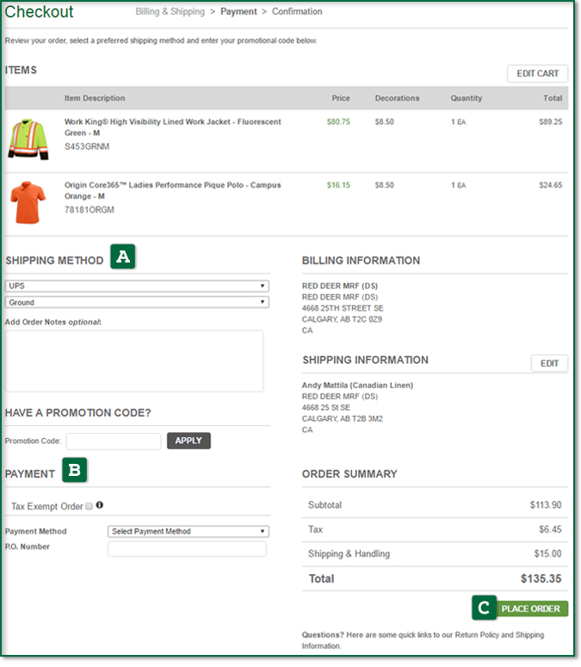Image resolution: width=581 pixels, height=667 pixels.
Task: Click the Tax Exempt Order info icon
Action: pos(100,505)
